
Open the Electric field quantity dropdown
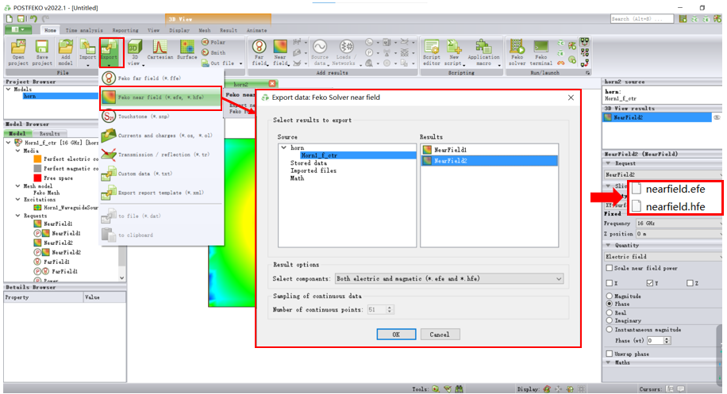coord(663,257)
